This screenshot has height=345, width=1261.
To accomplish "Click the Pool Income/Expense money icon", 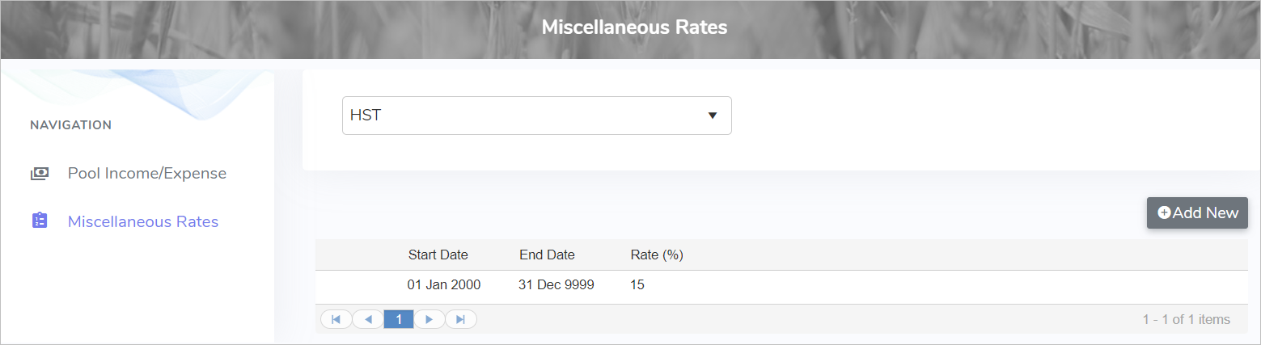I will coord(40,173).
